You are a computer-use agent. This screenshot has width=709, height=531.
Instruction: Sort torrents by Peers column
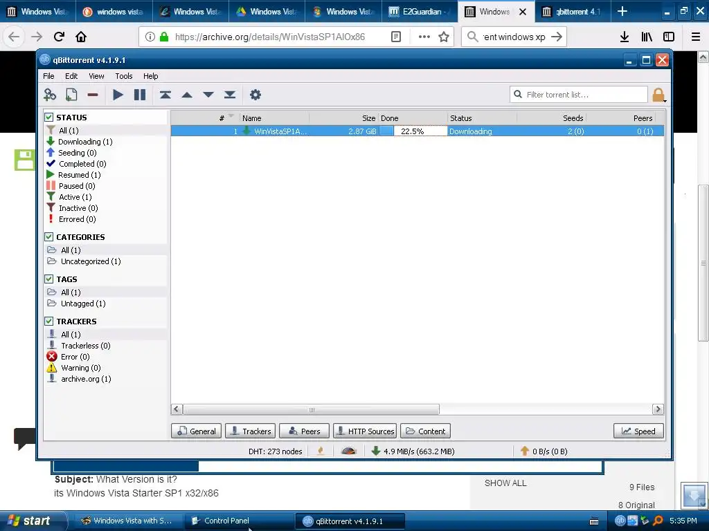click(620, 118)
